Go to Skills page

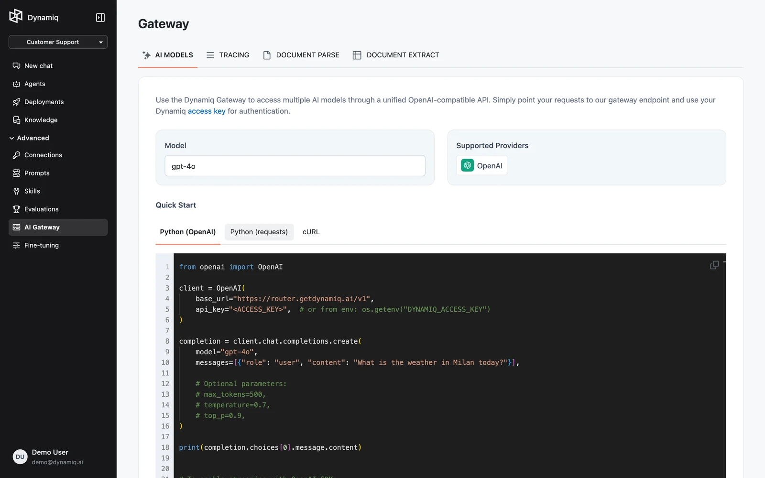tap(58, 191)
